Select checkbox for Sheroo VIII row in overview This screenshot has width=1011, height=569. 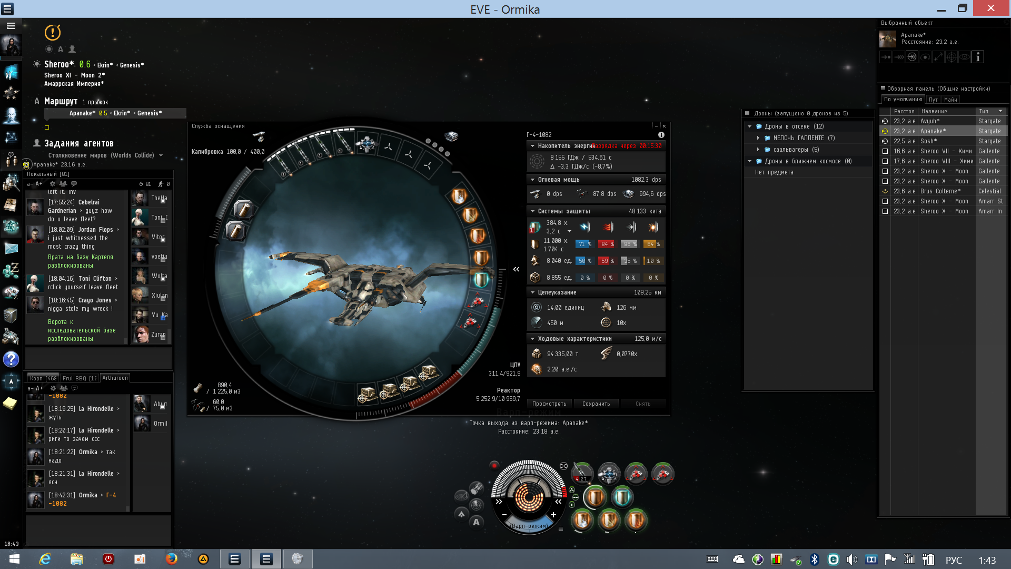point(885,161)
